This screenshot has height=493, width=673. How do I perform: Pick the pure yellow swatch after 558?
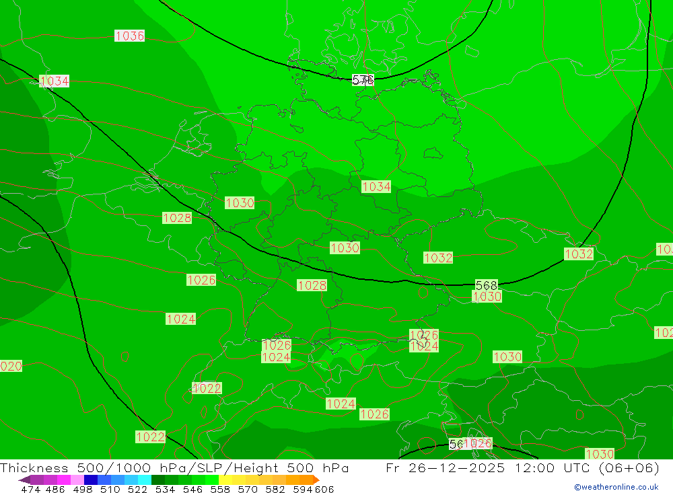tap(225, 480)
